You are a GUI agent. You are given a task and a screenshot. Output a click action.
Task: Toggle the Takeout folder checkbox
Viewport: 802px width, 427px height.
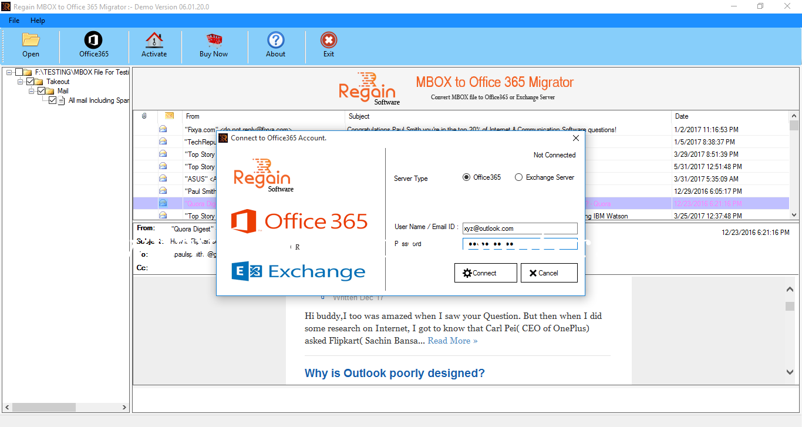[31, 82]
